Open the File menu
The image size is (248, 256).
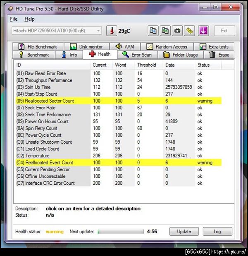coord(14,19)
